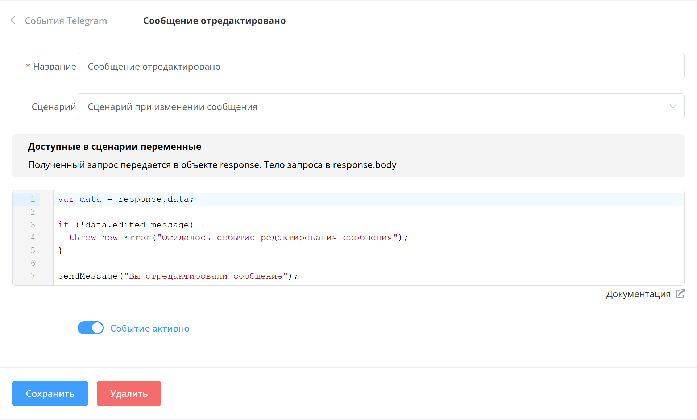Click the 'Событие активно' label text
The height and width of the screenshot is (420, 697).
[x=150, y=328]
